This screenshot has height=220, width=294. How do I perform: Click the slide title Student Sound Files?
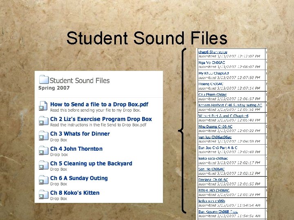(147, 38)
